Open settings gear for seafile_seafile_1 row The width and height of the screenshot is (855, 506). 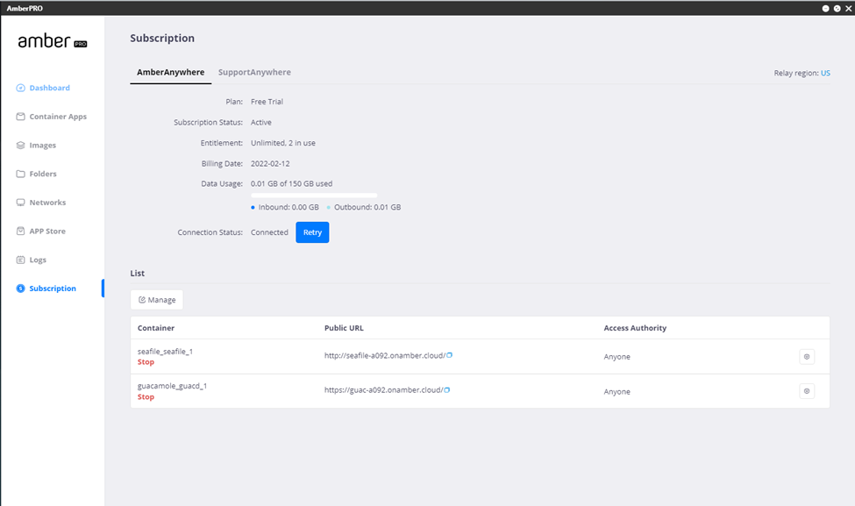807,357
